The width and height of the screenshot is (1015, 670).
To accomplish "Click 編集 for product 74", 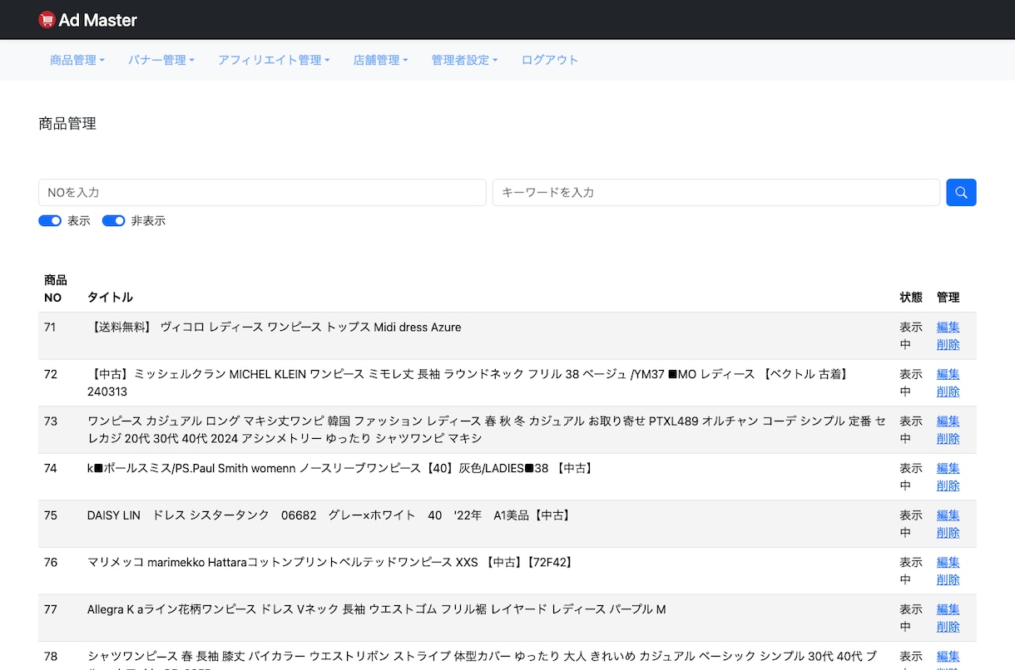I will pos(948,468).
